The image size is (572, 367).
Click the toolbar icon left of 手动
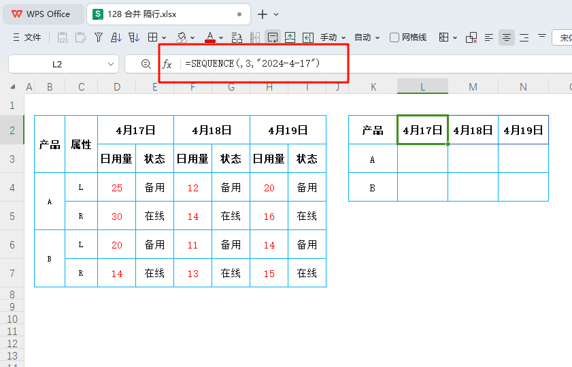point(308,37)
